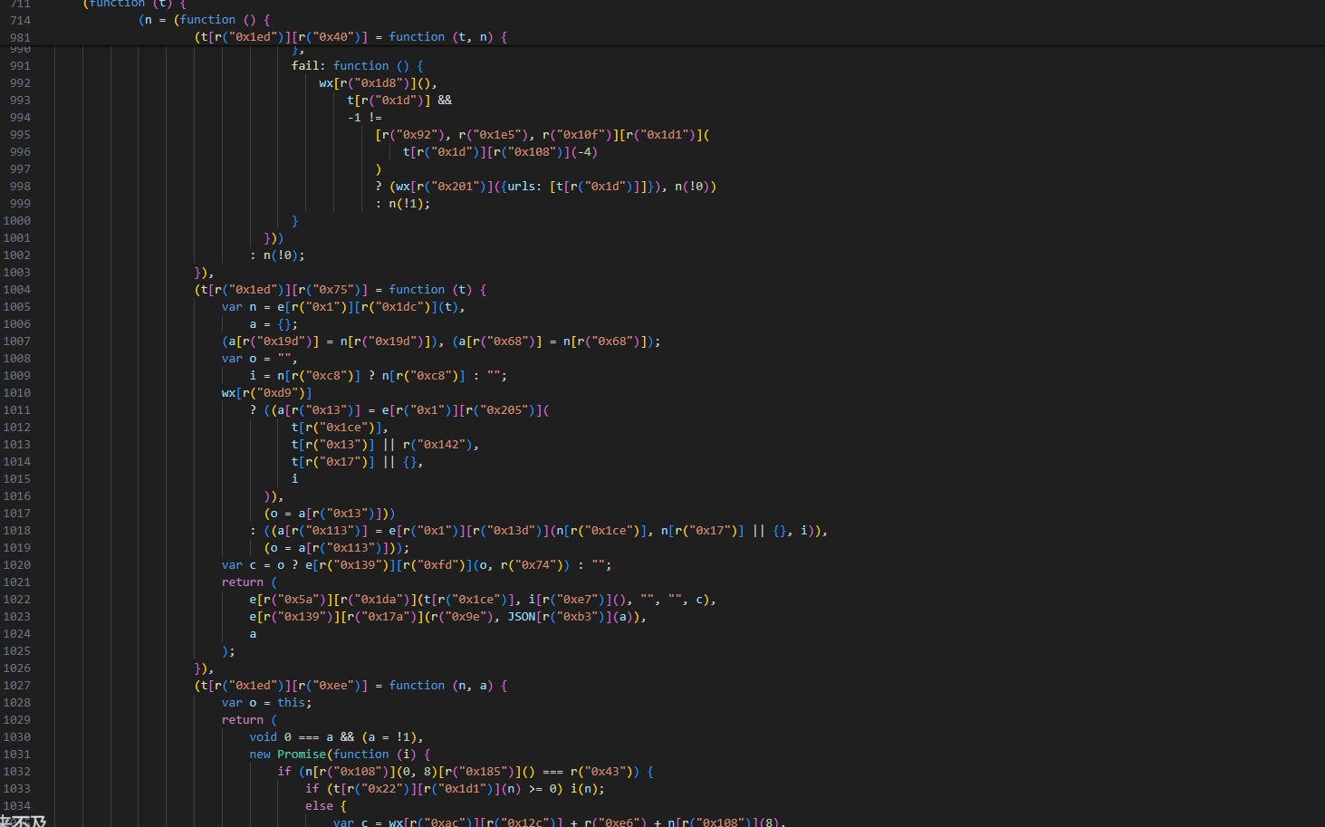
Task: Select line number 1031 in the gutter
Action: click(16, 755)
